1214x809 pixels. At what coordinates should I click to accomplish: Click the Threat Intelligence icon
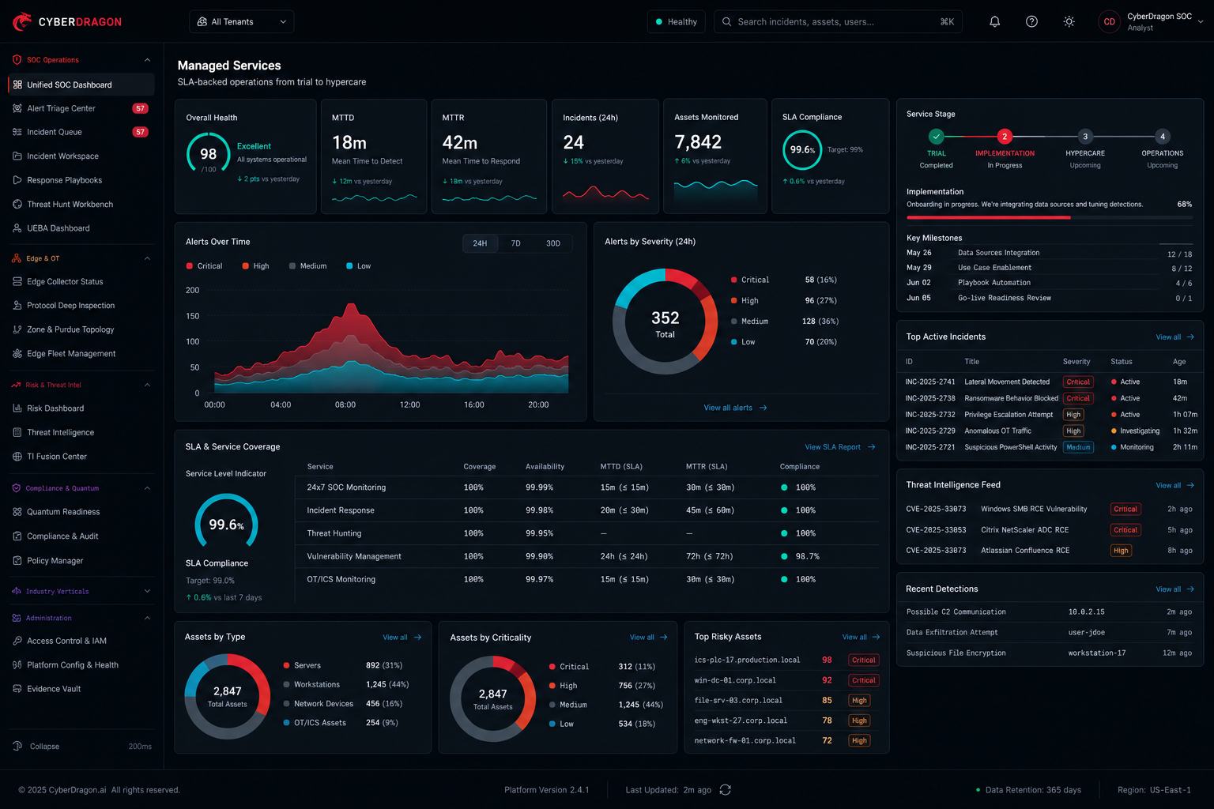coord(17,432)
